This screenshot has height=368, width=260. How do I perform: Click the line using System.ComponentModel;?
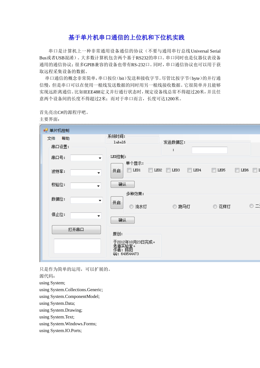pyautogui.click(x=70, y=297)
